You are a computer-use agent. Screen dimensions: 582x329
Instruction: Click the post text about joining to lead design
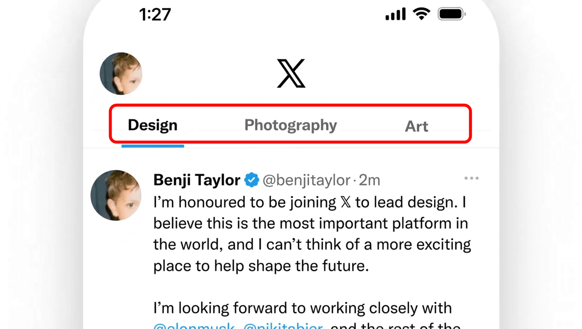tap(310, 234)
